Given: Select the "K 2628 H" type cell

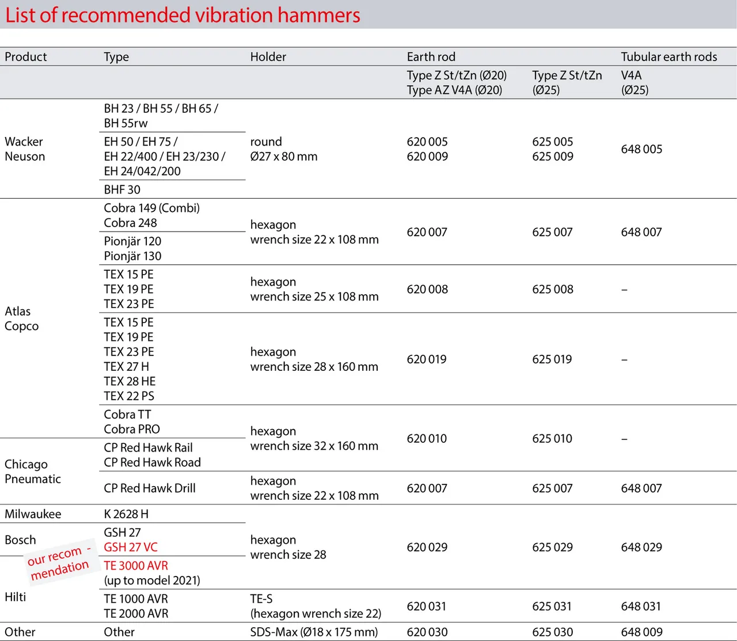Looking at the screenshot, I should point(126,514).
